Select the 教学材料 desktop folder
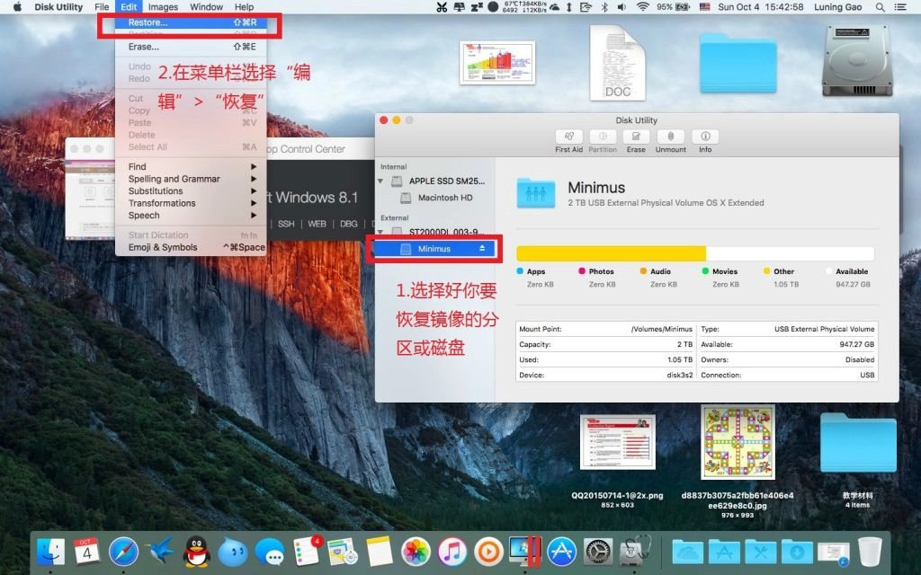This screenshot has height=575, width=921. [858, 444]
